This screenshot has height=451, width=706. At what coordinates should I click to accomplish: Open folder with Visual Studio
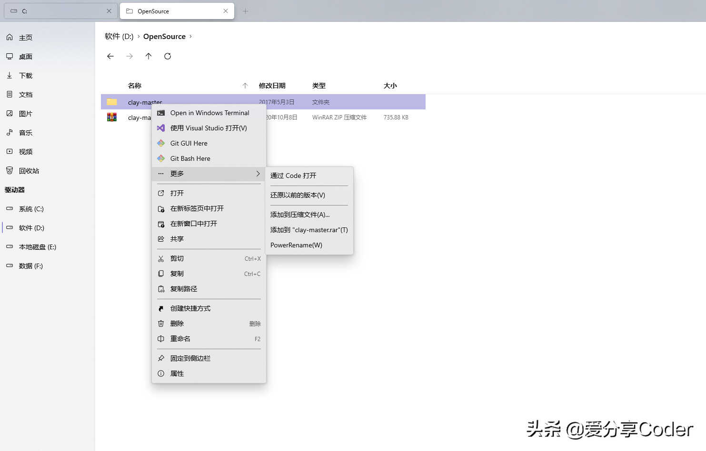(x=209, y=128)
